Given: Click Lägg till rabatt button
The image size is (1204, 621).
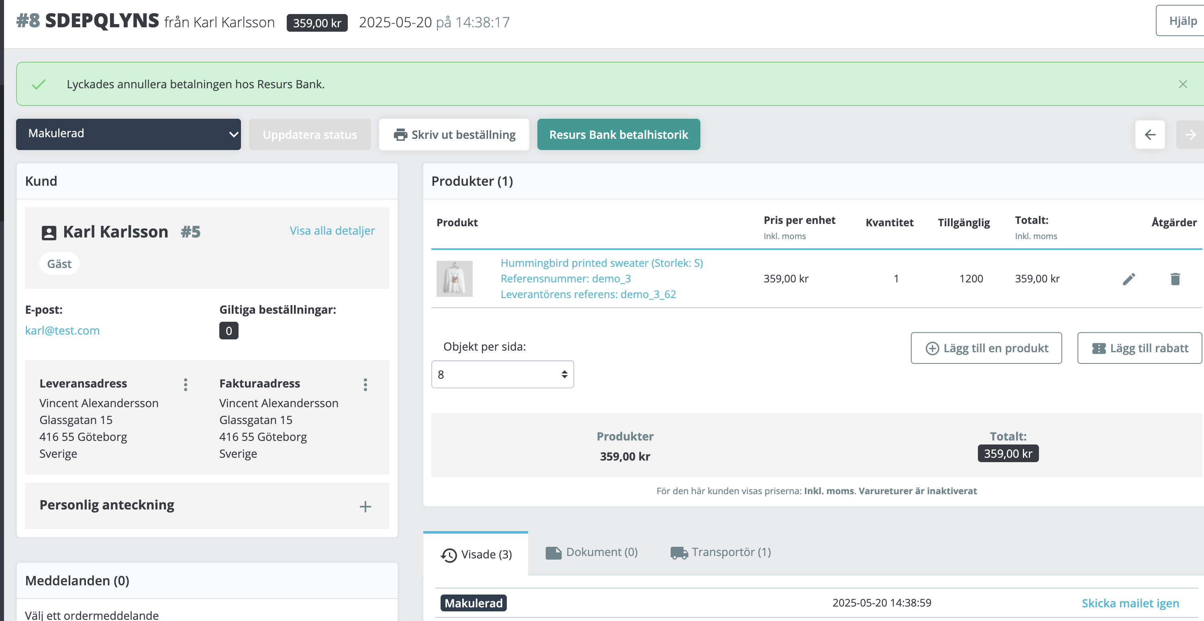Looking at the screenshot, I should (x=1139, y=348).
